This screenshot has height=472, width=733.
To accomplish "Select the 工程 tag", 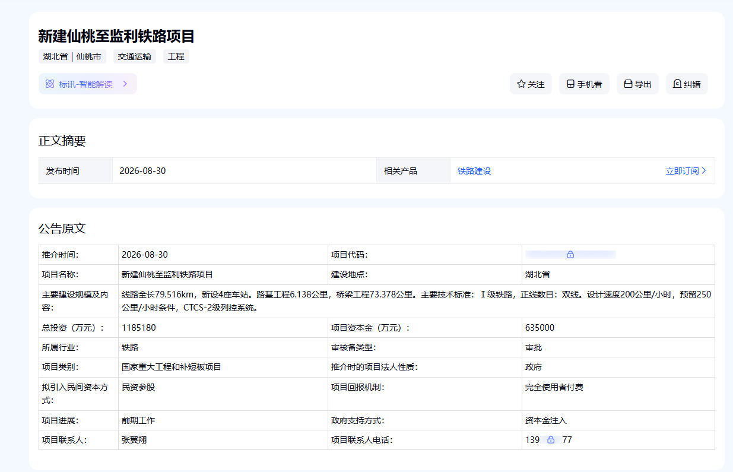I will click(x=176, y=57).
